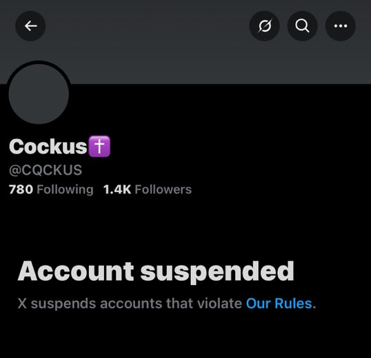Follow the Our Rules link
The image size is (371, 358).
coord(279,304)
